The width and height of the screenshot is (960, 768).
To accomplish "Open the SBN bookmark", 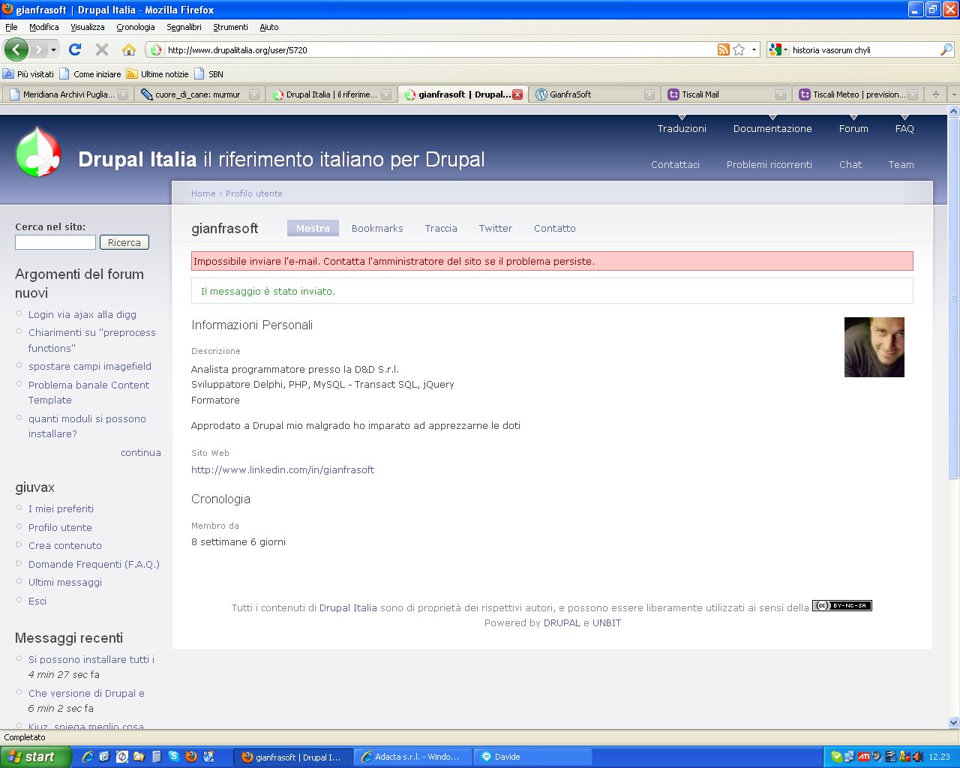I will point(209,73).
